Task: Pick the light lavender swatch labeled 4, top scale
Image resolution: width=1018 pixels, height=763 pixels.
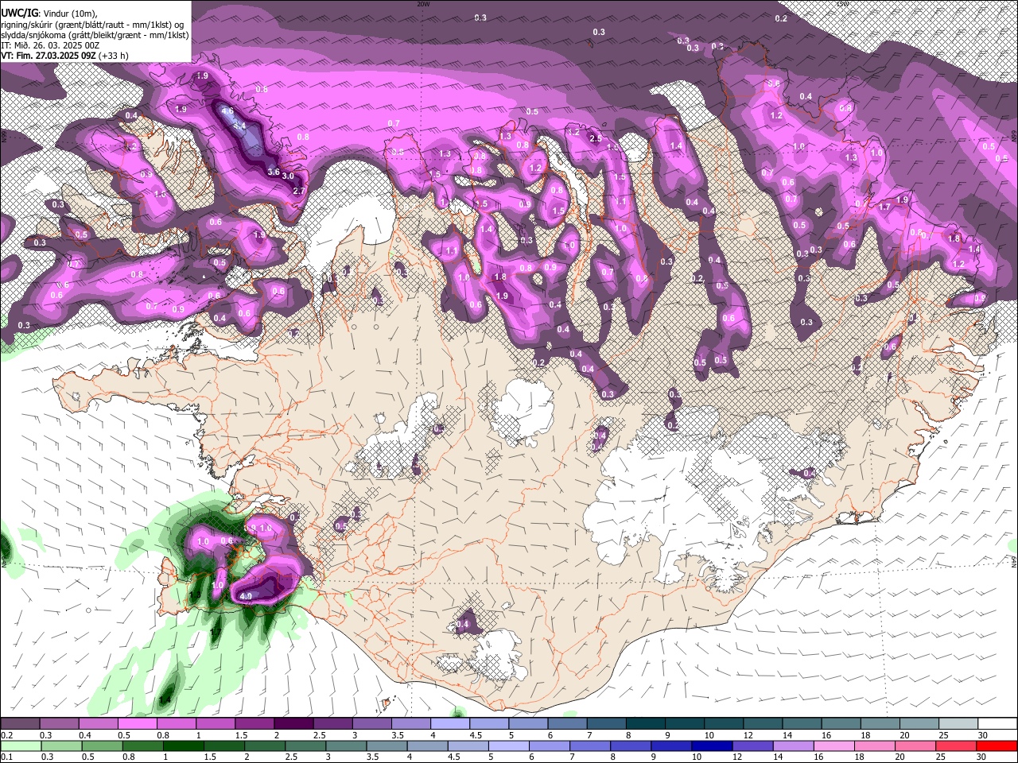Action: 449,724
